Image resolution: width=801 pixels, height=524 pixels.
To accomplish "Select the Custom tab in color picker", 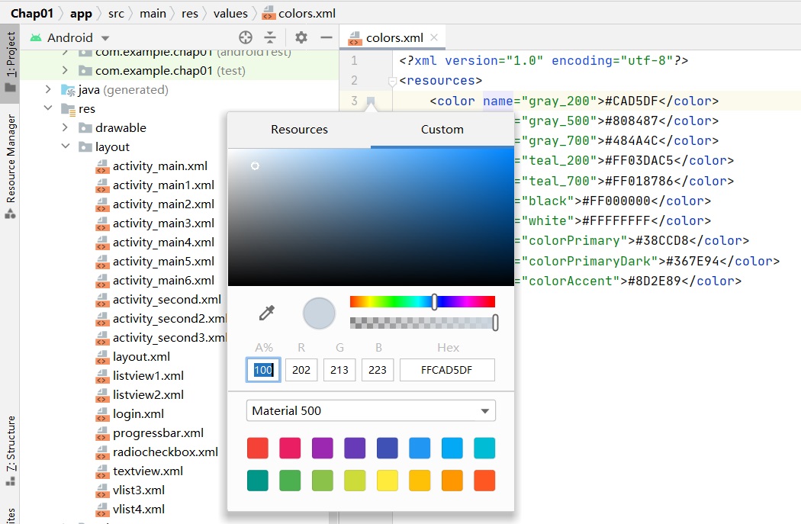I will pos(442,130).
